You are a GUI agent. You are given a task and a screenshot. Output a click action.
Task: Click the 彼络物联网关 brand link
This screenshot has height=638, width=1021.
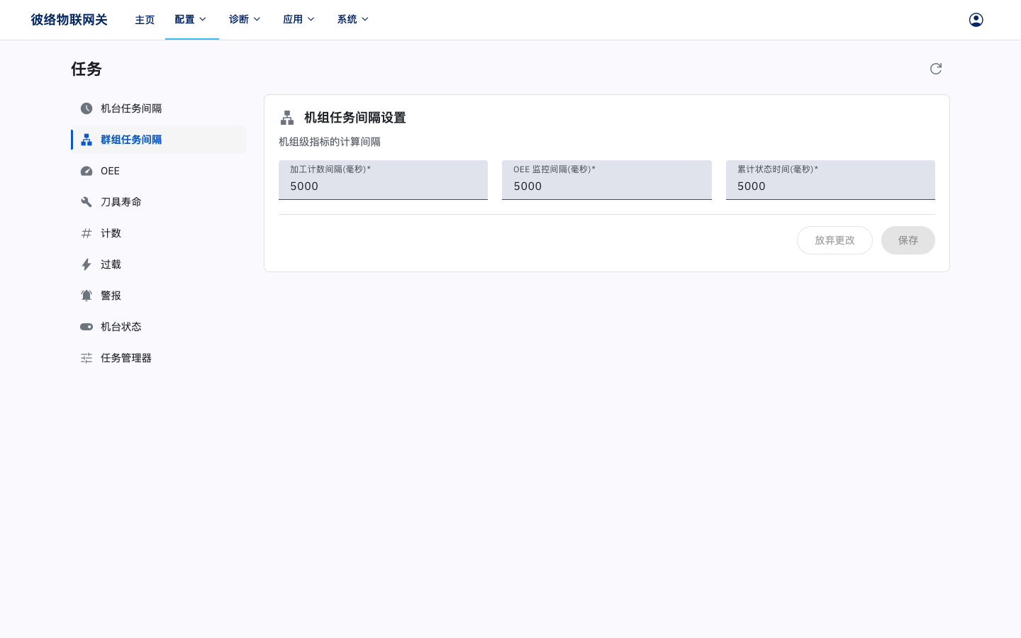coord(69,20)
